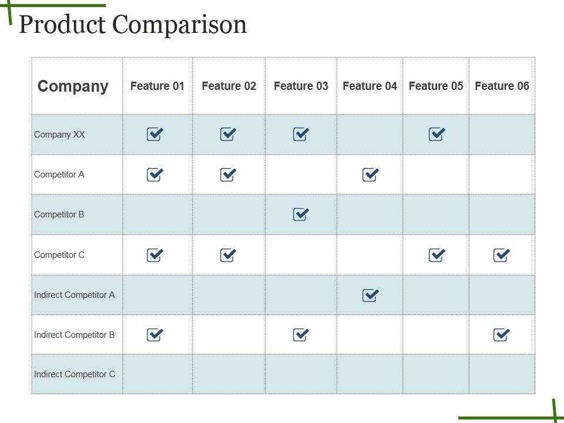The height and width of the screenshot is (423, 564).
Task: Click Company XX Feature 05 checkmark
Action: 437,135
